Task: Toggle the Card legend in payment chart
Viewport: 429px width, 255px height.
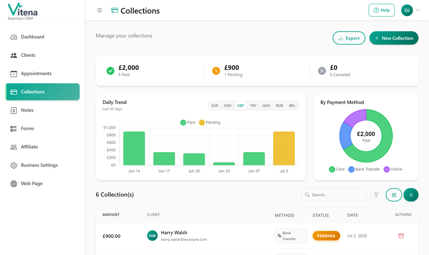Action: tap(337, 169)
